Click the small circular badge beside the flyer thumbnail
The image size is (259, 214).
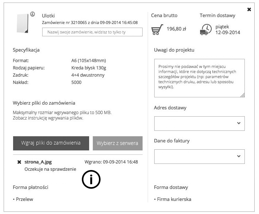(32, 14)
